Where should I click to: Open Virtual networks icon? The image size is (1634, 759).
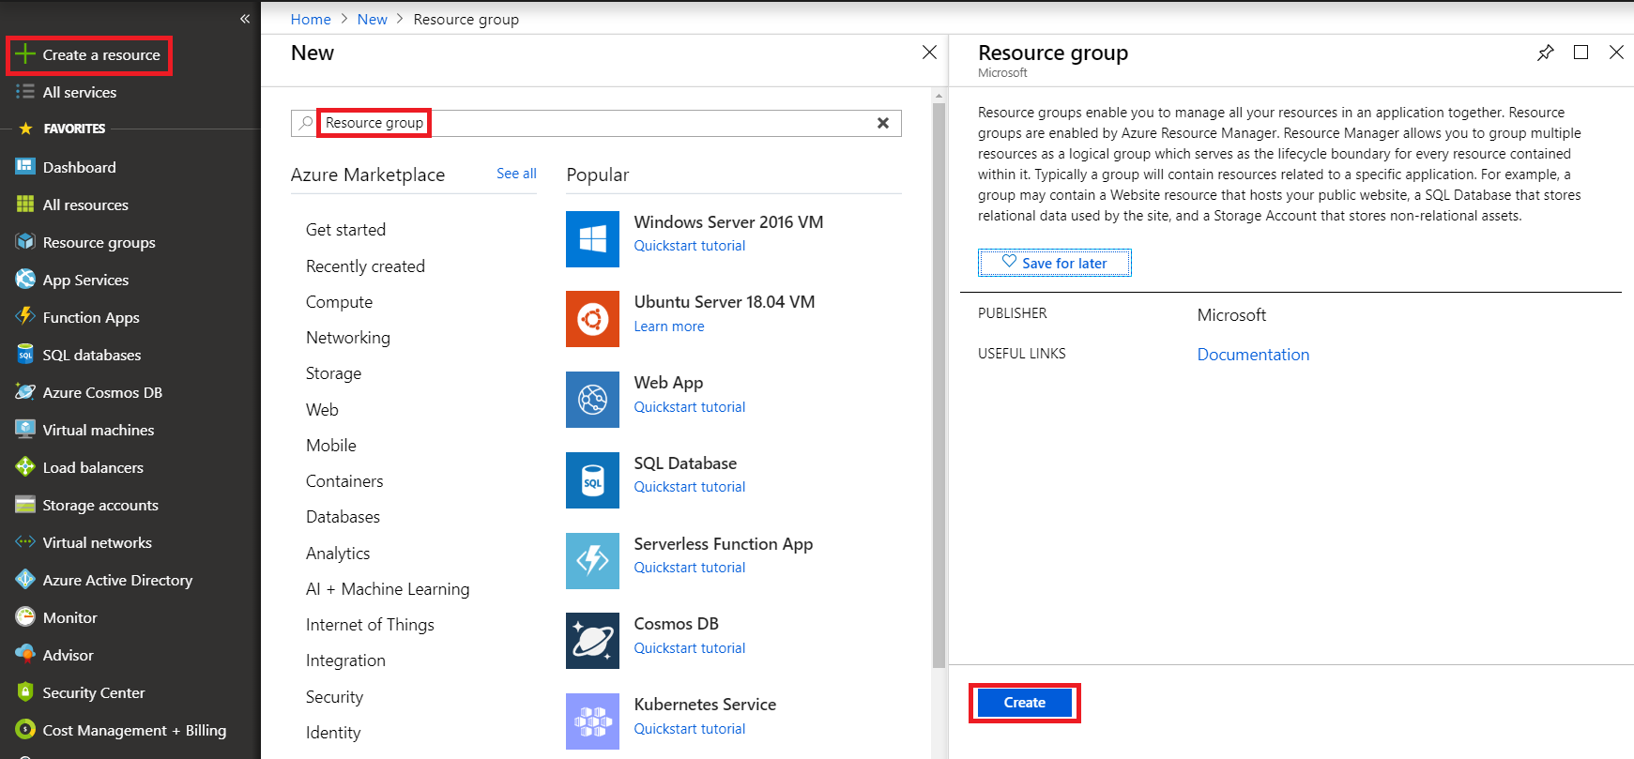point(25,542)
